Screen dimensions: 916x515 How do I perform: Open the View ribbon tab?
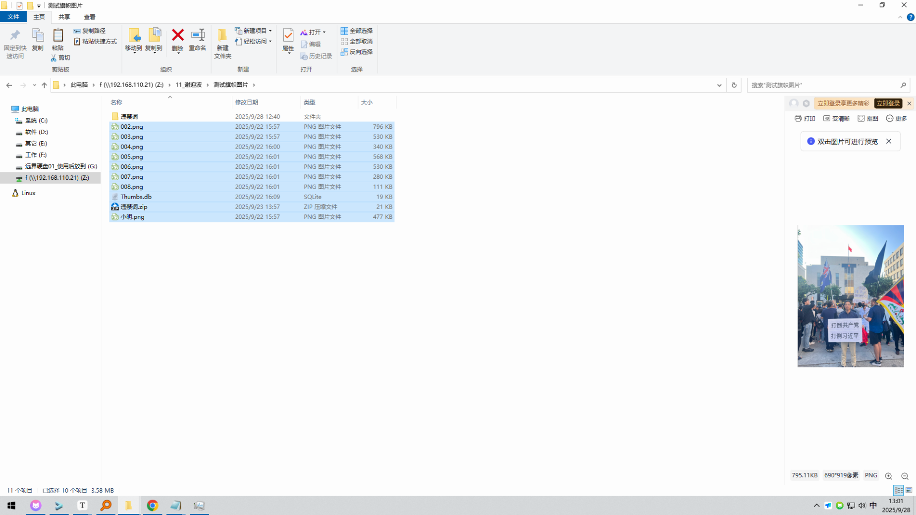(x=89, y=17)
